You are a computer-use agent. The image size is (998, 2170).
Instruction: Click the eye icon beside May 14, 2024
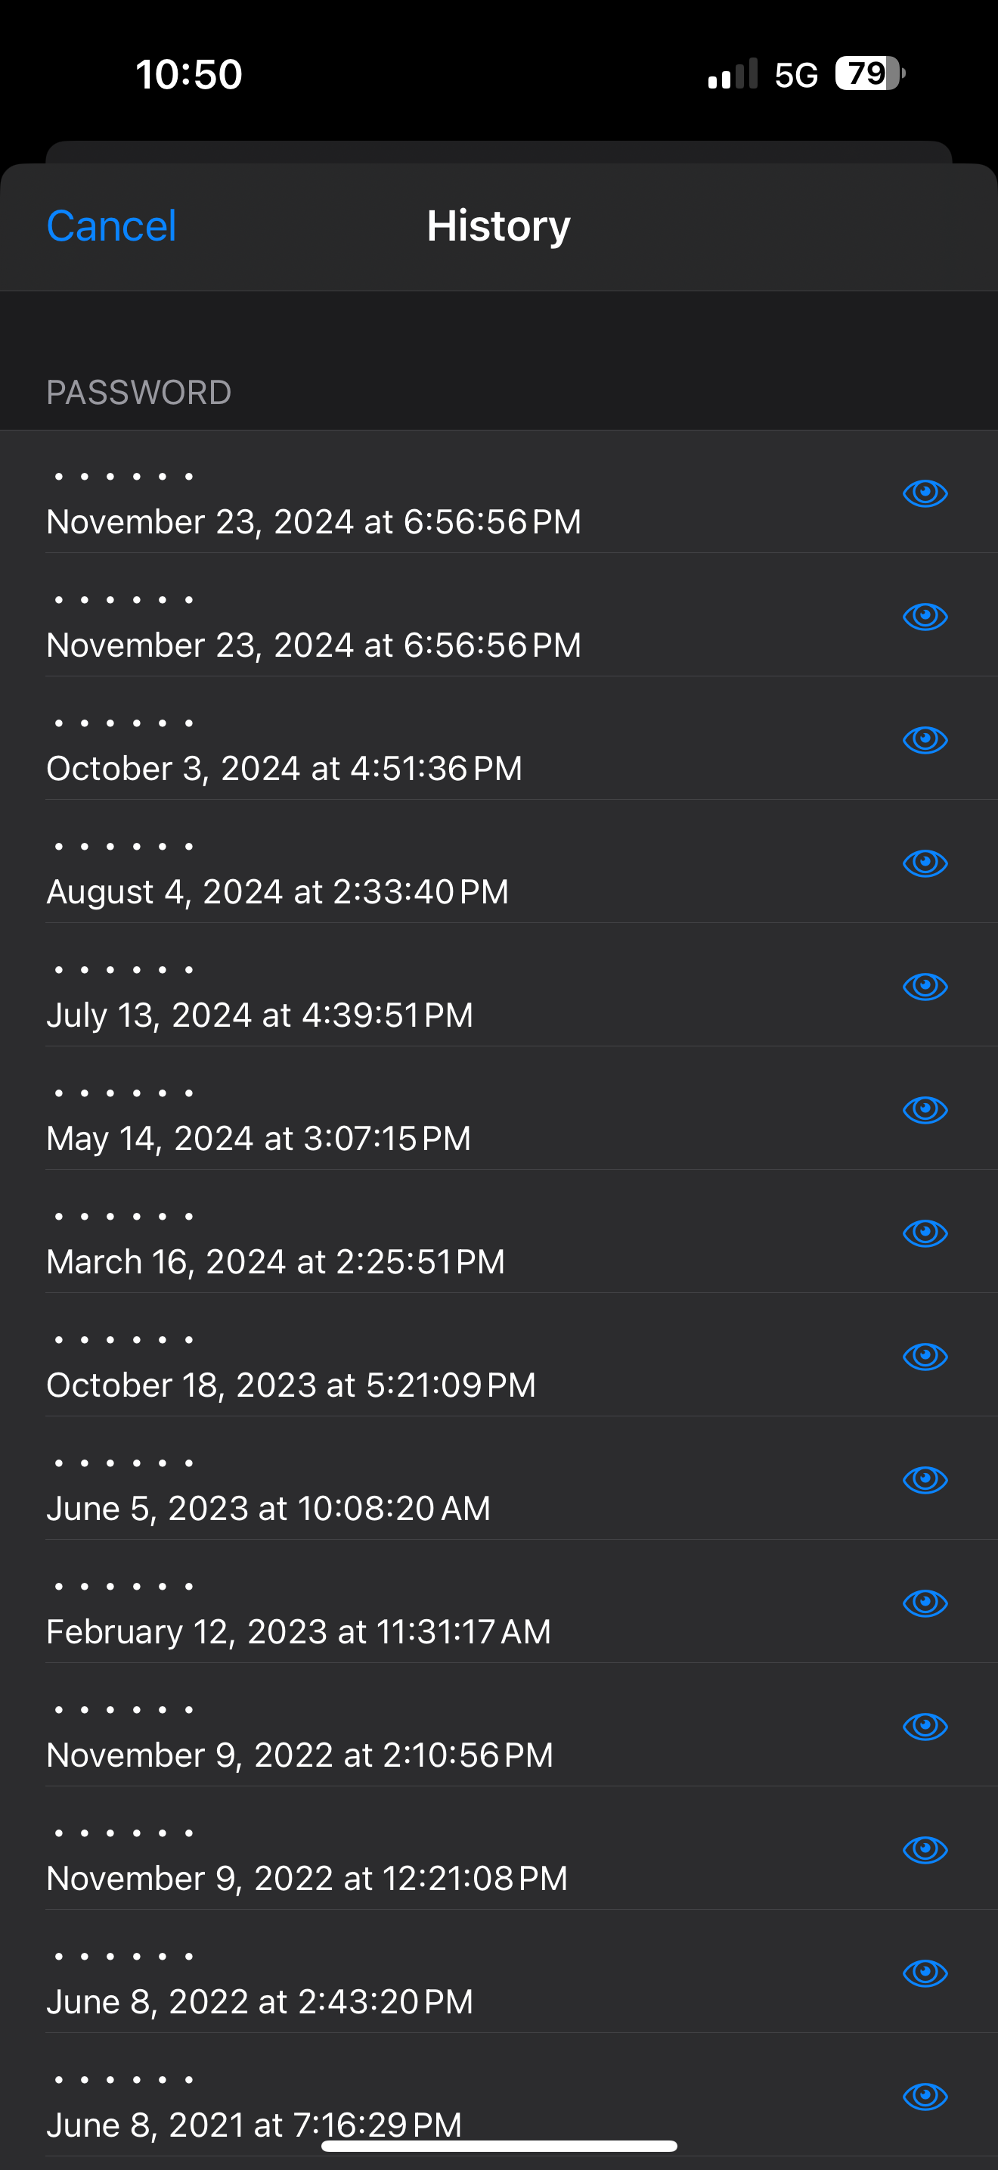925,1109
